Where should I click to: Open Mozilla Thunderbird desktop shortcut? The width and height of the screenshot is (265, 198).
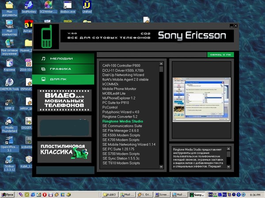point(9,124)
